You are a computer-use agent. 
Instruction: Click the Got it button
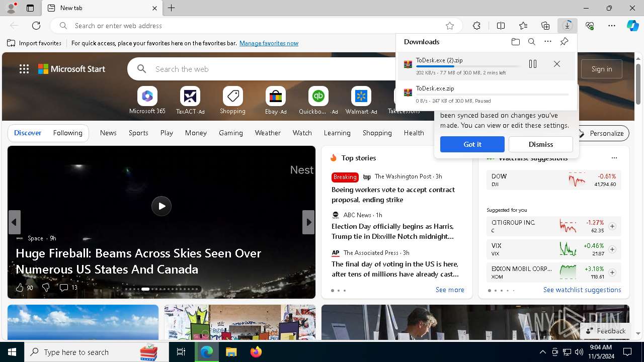pyautogui.click(x=472, y=144)
